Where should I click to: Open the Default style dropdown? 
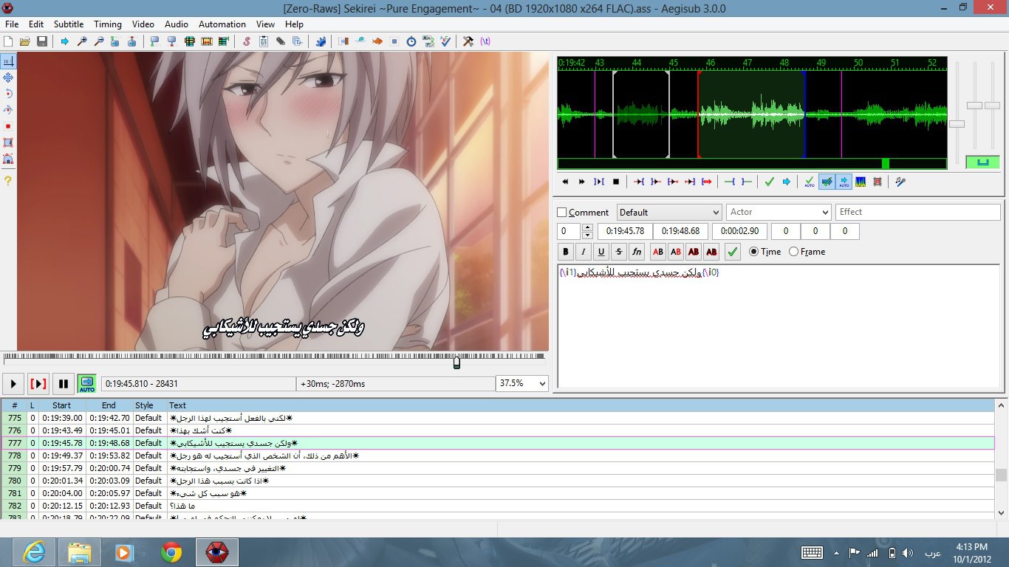click(x=669, y=213)
